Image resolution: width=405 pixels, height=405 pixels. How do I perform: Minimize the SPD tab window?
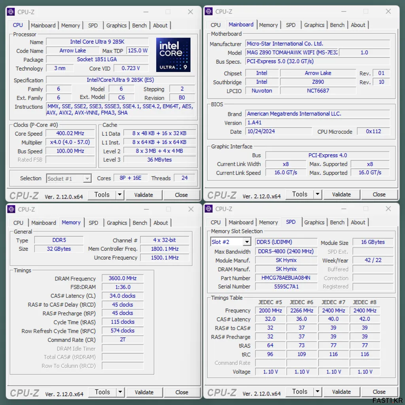click(344, 209)
